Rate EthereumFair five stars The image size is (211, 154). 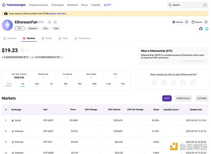click(192, 82)
